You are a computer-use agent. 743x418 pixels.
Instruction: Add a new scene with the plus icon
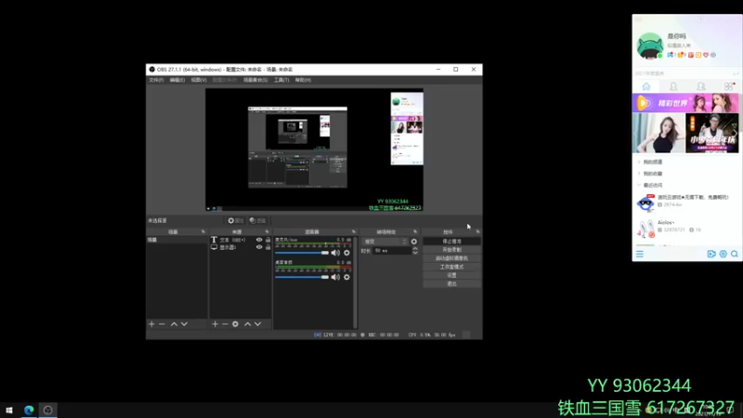click(151, 324)
